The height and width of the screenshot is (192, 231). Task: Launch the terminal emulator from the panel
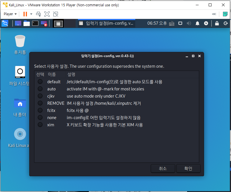35,23
